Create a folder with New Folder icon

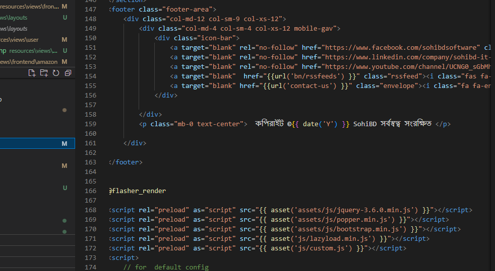point(44,73)
